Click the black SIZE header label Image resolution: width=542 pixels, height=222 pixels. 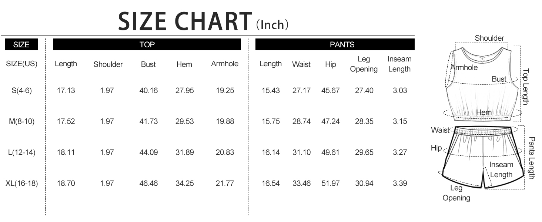pos(21,45)
